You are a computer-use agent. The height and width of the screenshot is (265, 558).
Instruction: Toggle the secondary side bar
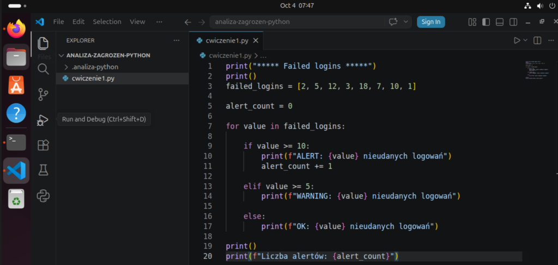coord(513,22)
